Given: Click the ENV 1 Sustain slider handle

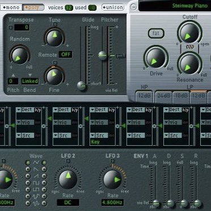Looking at the screenshot, I should (183, 204).
